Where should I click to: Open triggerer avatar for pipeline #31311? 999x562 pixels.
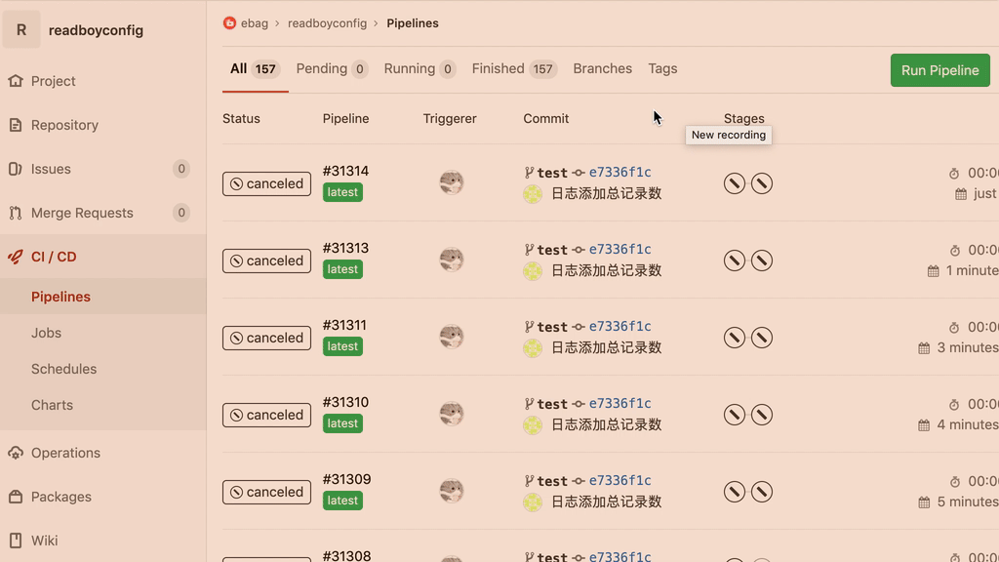click(x=452, y=337)
